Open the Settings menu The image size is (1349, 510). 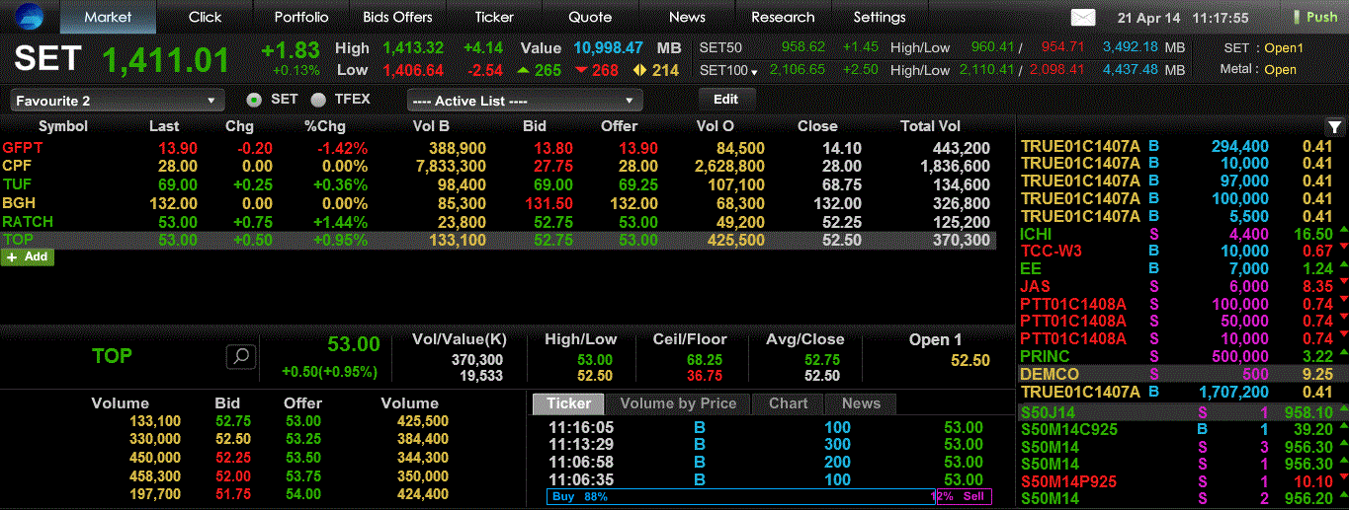pyautogui.click(x=880, y=17)
